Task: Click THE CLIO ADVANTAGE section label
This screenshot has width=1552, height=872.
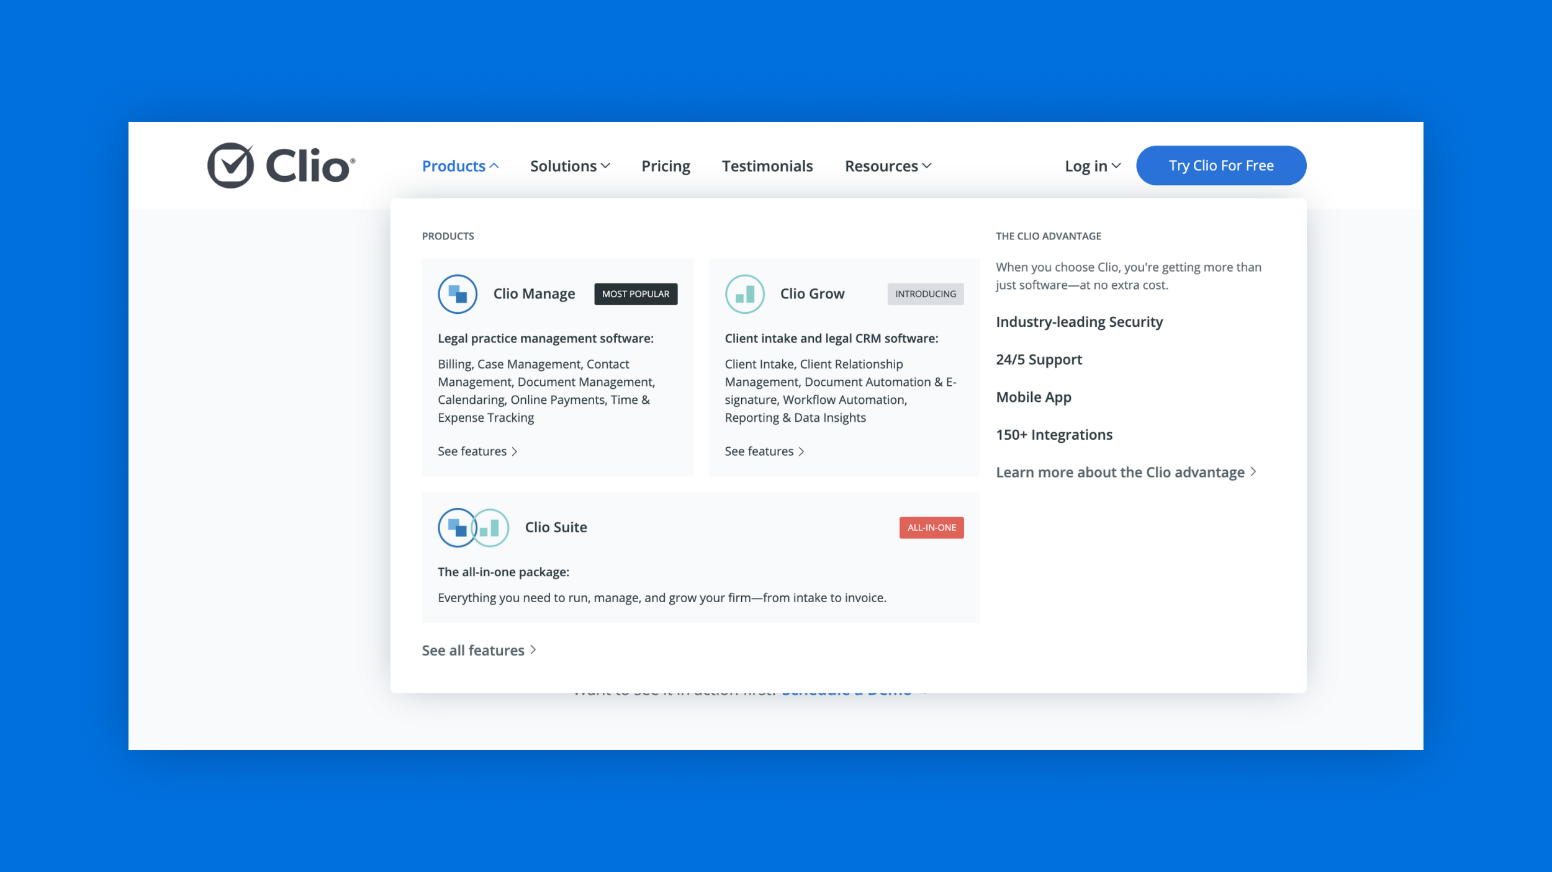Action: (x=1049, y=236)
